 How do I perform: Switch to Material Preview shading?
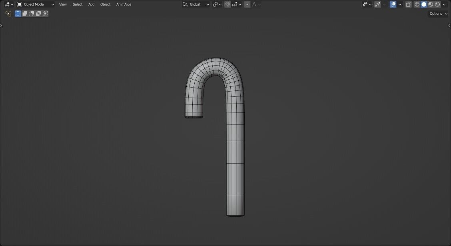pos(431,4)
